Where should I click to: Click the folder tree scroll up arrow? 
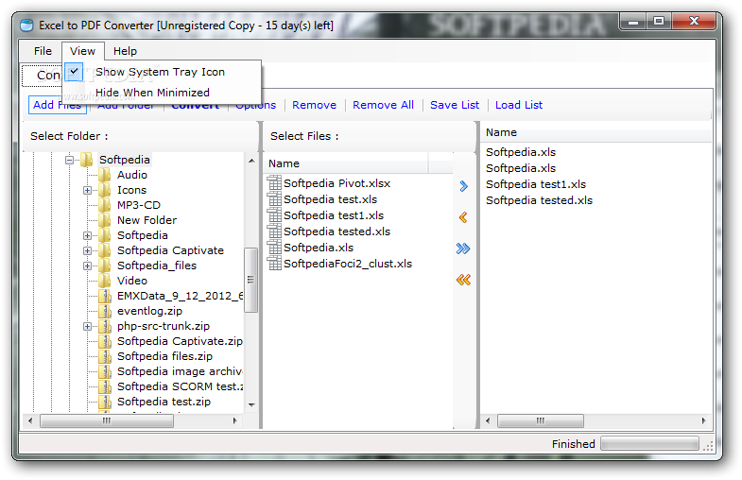point(251,161)
